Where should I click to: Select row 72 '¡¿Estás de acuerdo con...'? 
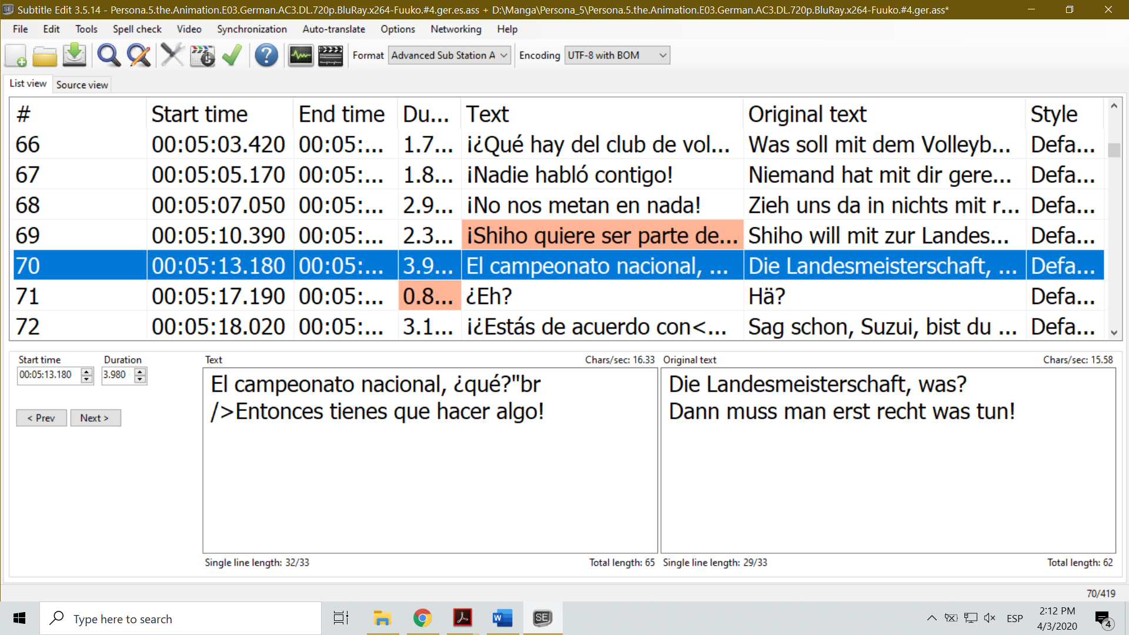pos(557,326)
